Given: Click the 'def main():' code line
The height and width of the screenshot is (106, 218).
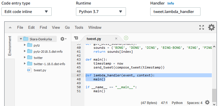Looking at the screenshot, I should (x=96, y=59).
